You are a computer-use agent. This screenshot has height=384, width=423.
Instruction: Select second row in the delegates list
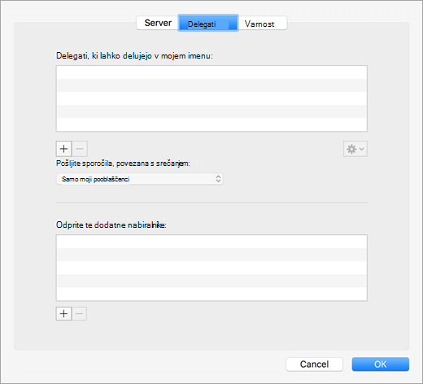[x=211, y=85]
